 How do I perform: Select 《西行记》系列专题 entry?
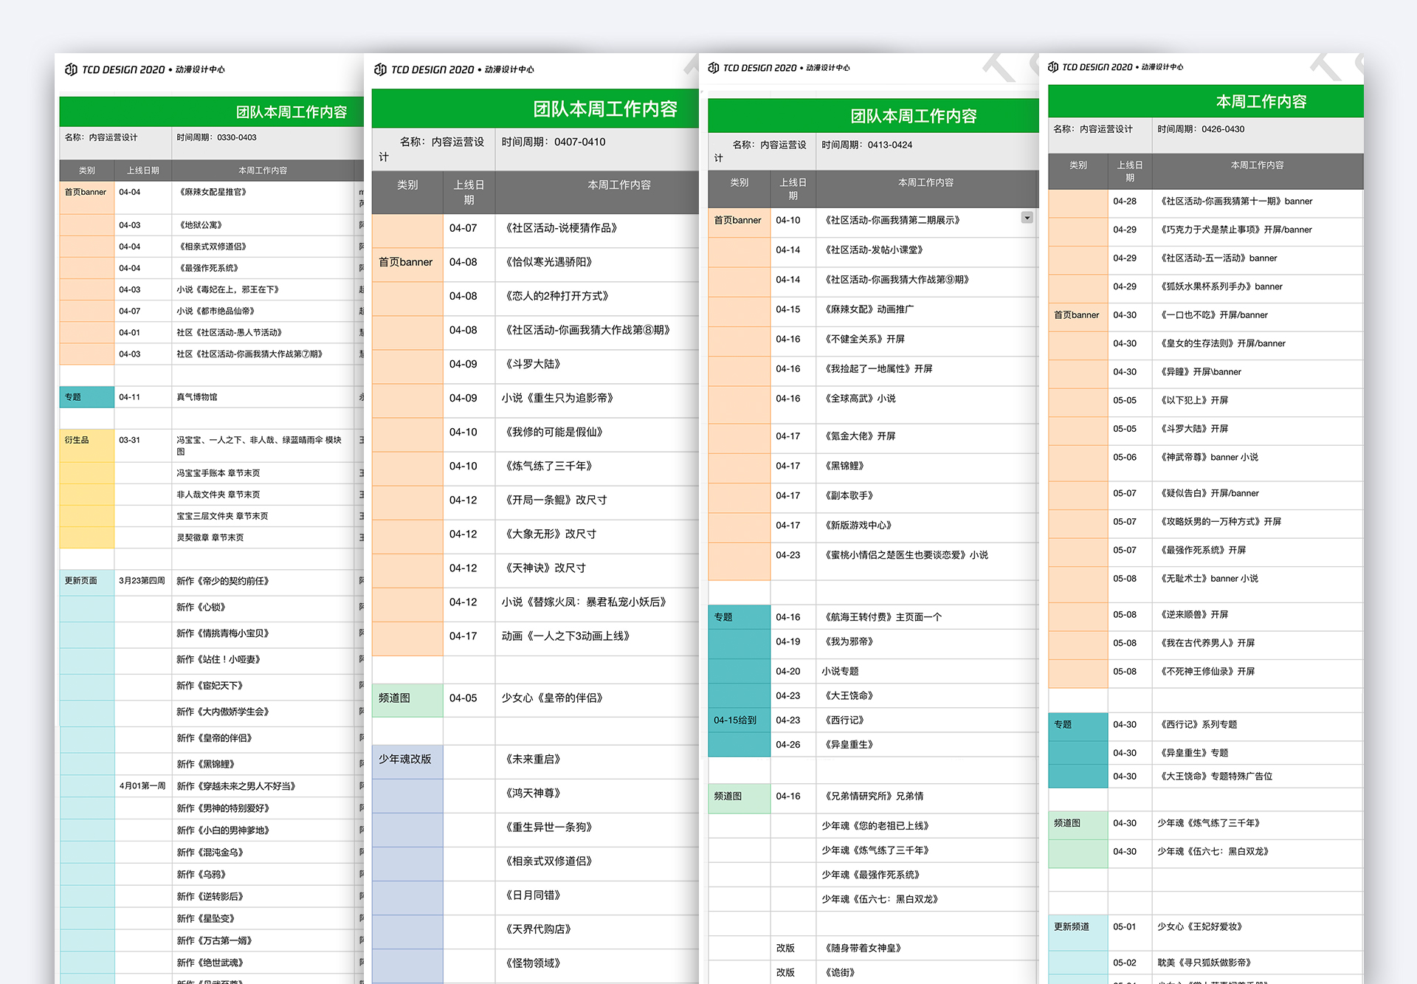1199,725
